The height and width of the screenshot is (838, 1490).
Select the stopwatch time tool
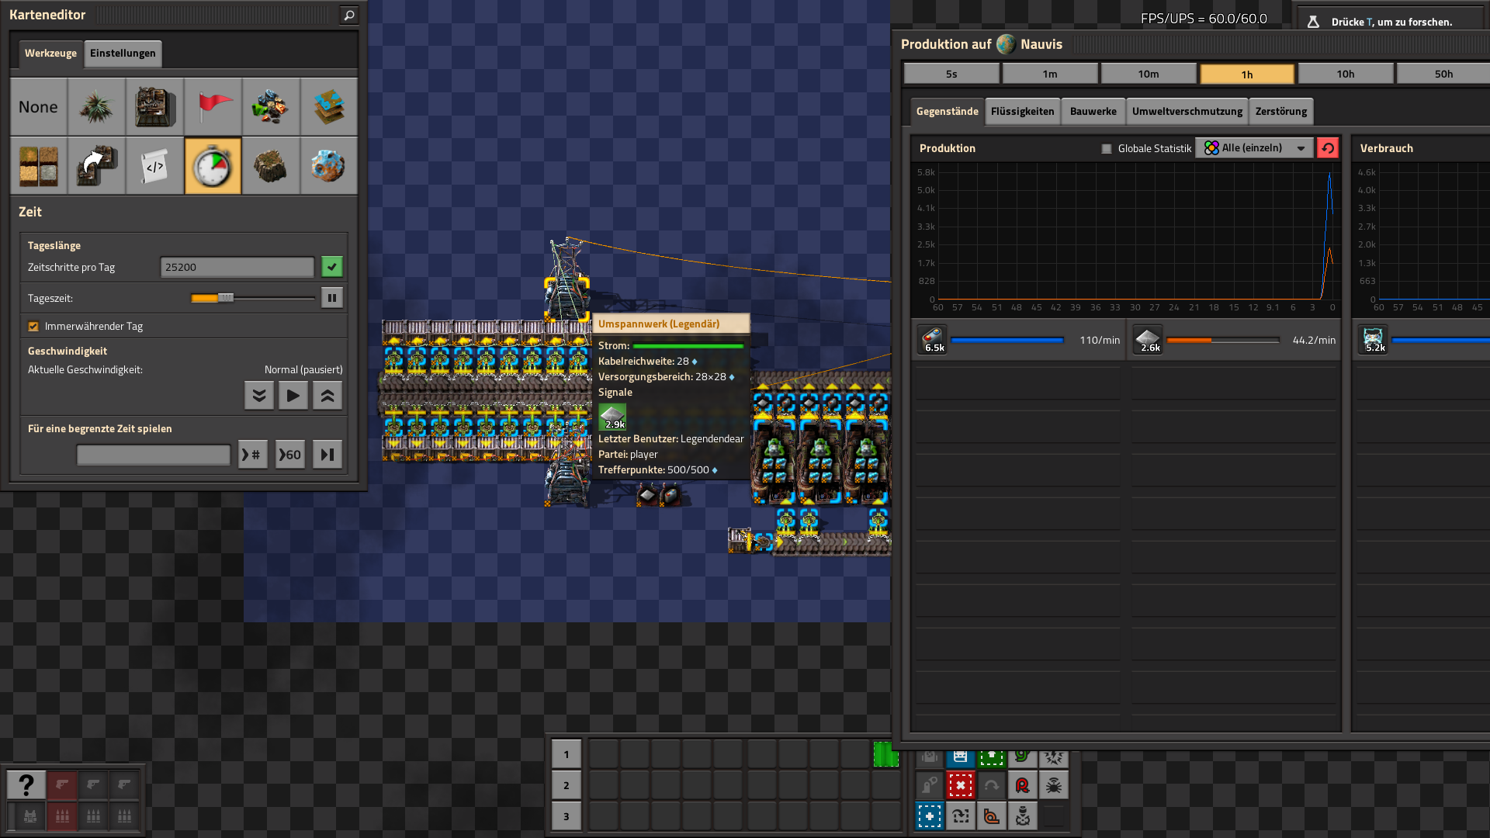pos(213,166)
